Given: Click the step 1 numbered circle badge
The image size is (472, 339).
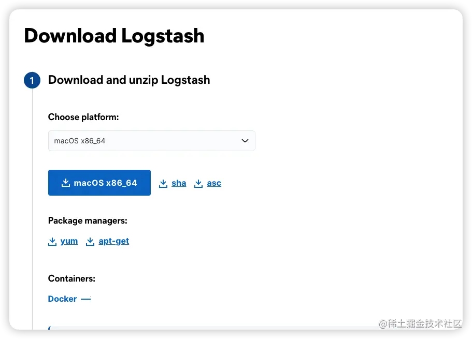Looking at the screenshot, I should (x=32, y=80).
